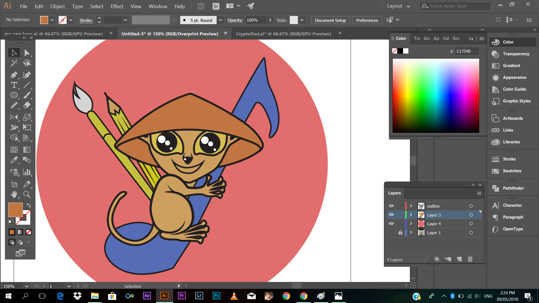Image resolution: width=539 pixels, height=303 pixels.
Task: Target Layer 4 circle
Action: tap(471, 224)
